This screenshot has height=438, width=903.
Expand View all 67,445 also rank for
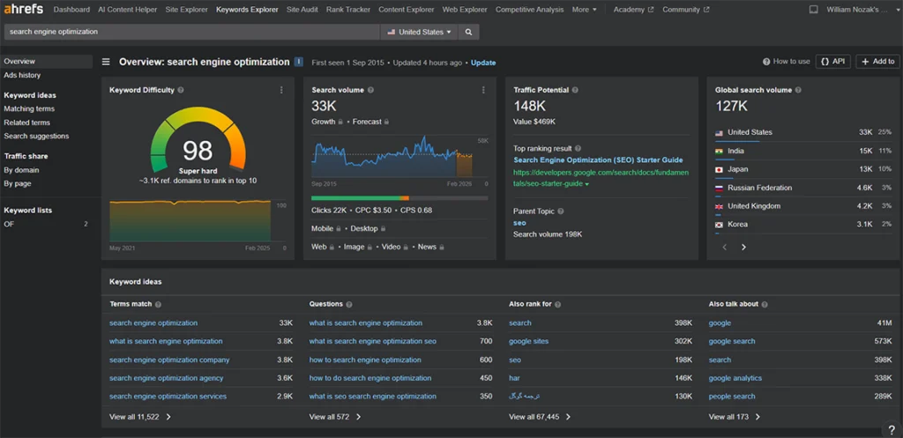(540, 417)
